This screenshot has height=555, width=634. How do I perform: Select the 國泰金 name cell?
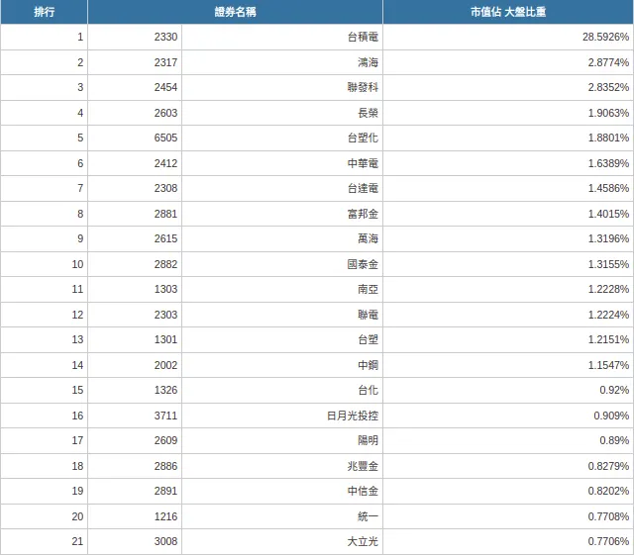tap(282, 264)
